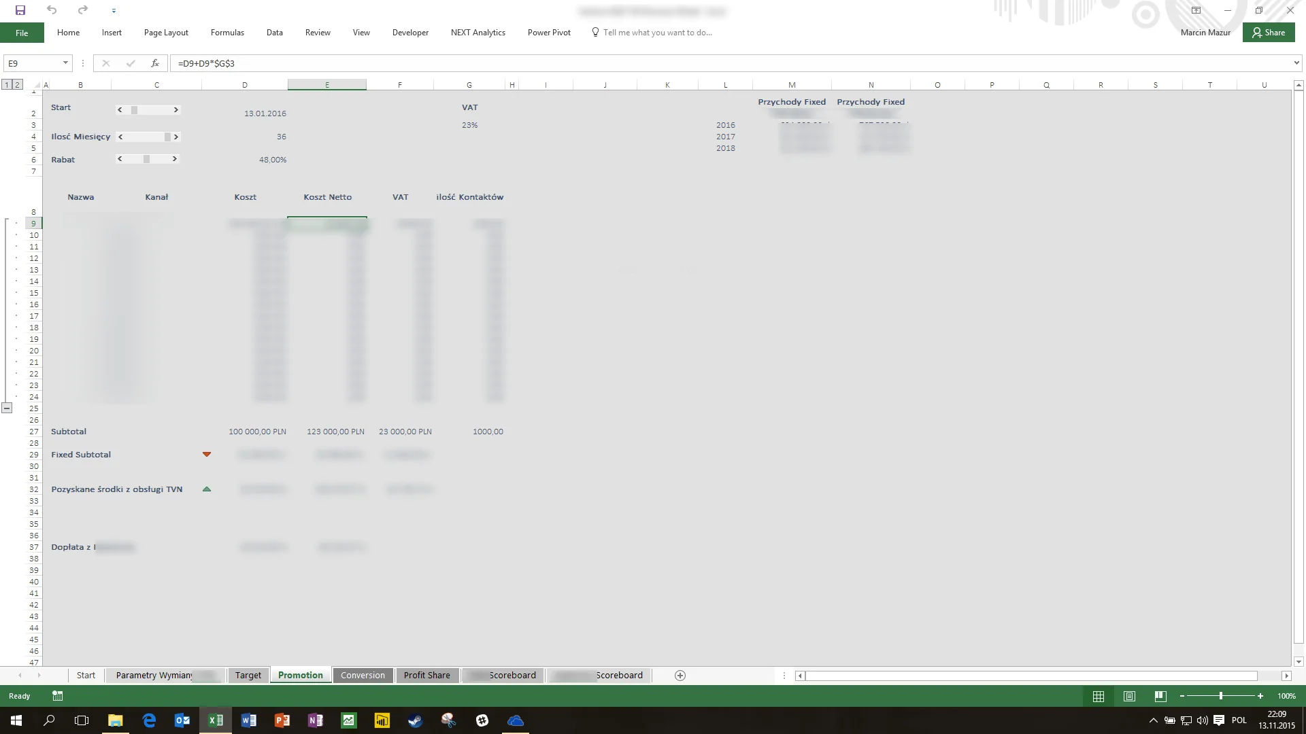The image size is (1306, 734).
Task: Click the Marcin Mazur account name
Action: click(x=1205, y=33)
